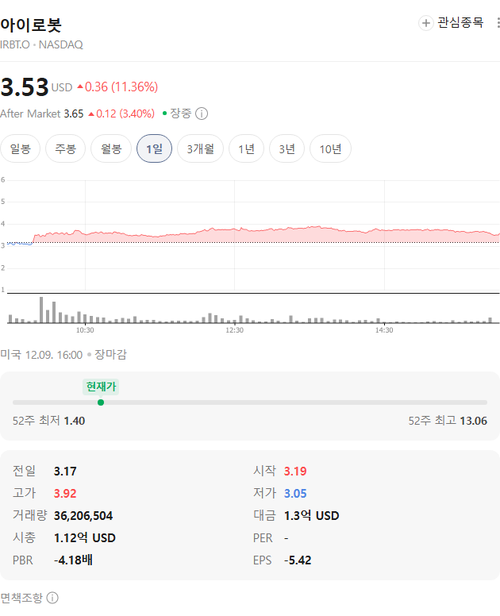Select the 월봉 chart tab
Viewport: 500px width, 616px height.
coord(111,148)
